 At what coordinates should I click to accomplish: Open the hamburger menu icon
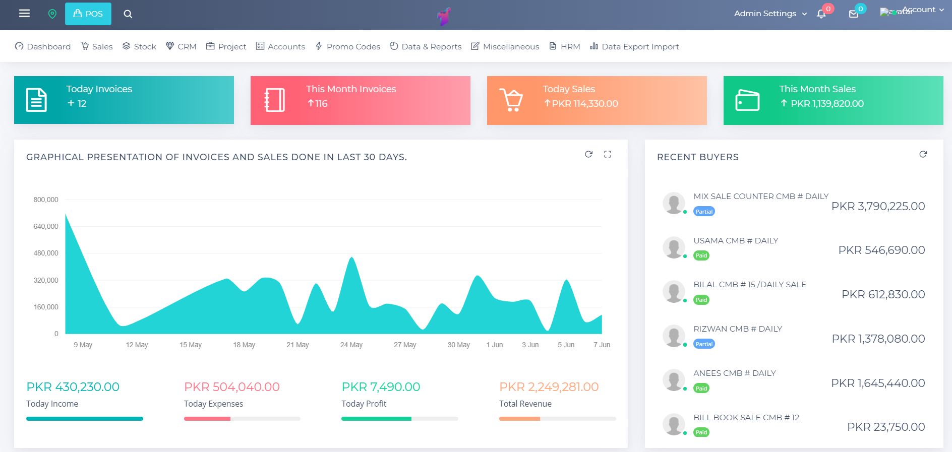pyautogui.click(x=24, y=14)
